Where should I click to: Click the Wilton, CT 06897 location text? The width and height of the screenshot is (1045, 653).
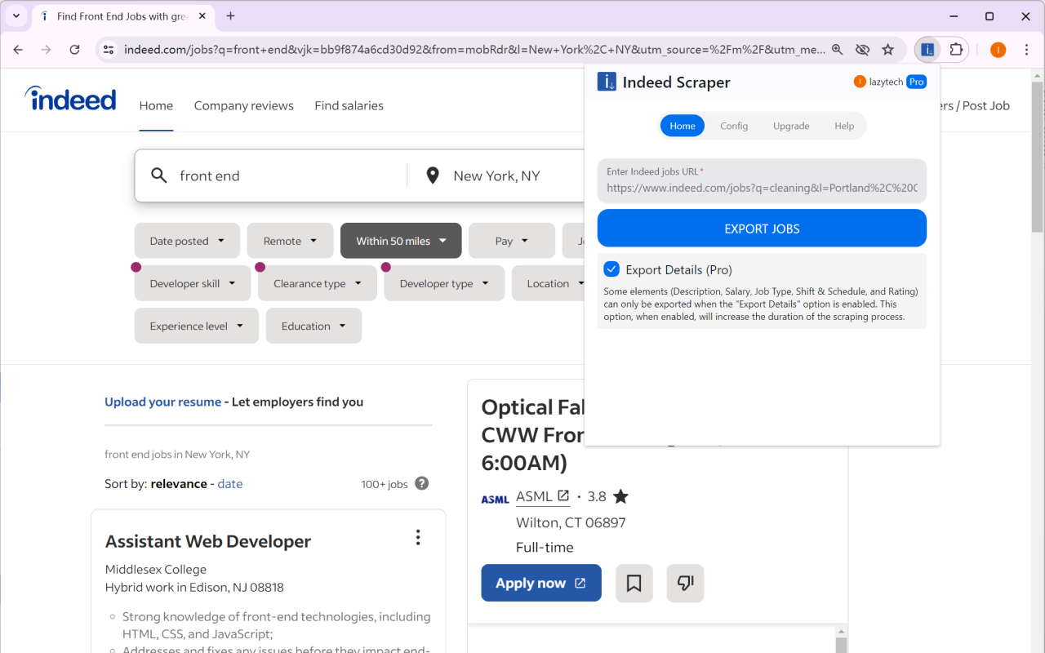571,522
